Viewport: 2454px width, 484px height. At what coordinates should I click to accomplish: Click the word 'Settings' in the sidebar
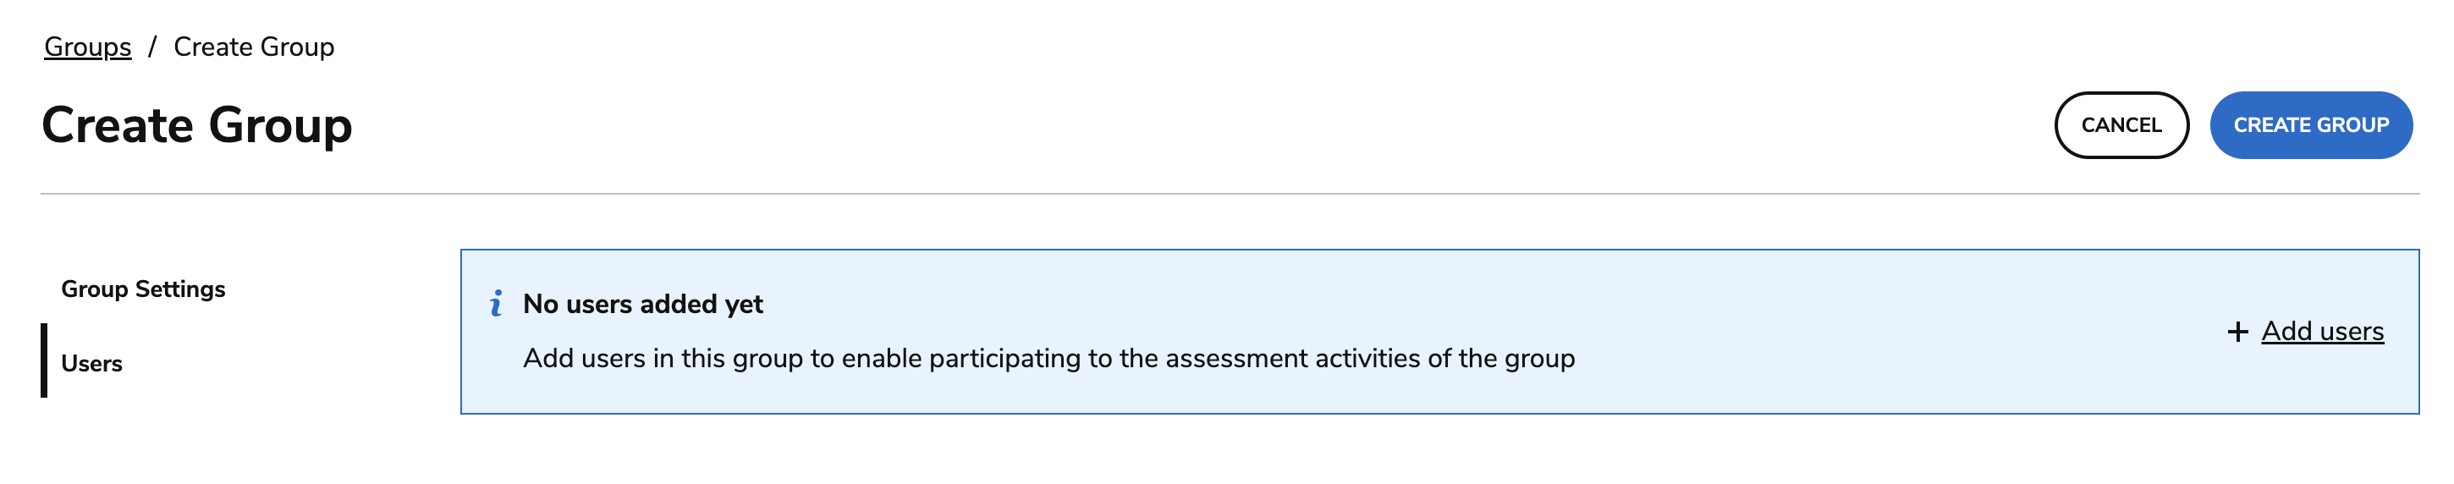click(x=180, y=289)
